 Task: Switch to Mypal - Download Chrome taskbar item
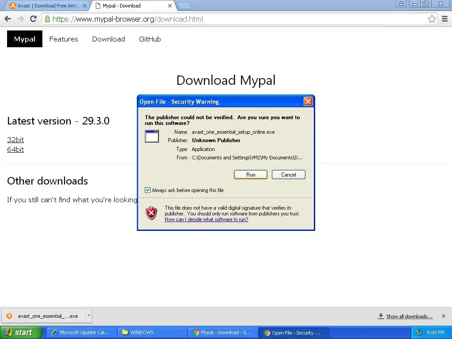click(223, 332)
